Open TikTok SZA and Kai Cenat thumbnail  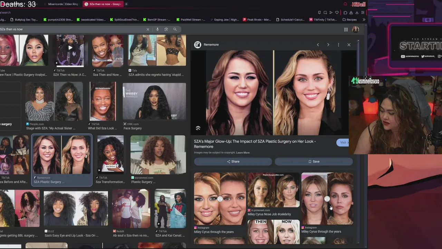pyautogui.click(x=171, y=209)
